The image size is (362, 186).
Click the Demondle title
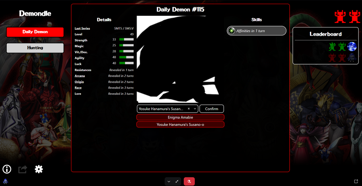pos(35,13)
